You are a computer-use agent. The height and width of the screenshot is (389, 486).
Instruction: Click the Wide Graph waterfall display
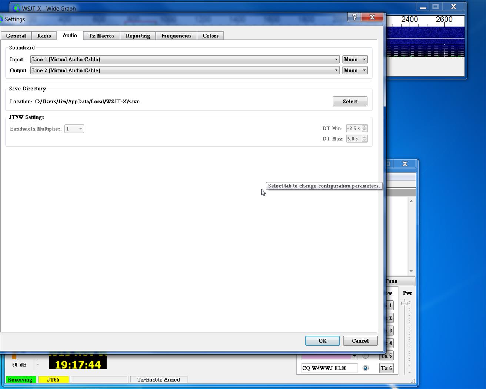pos(425,41)
